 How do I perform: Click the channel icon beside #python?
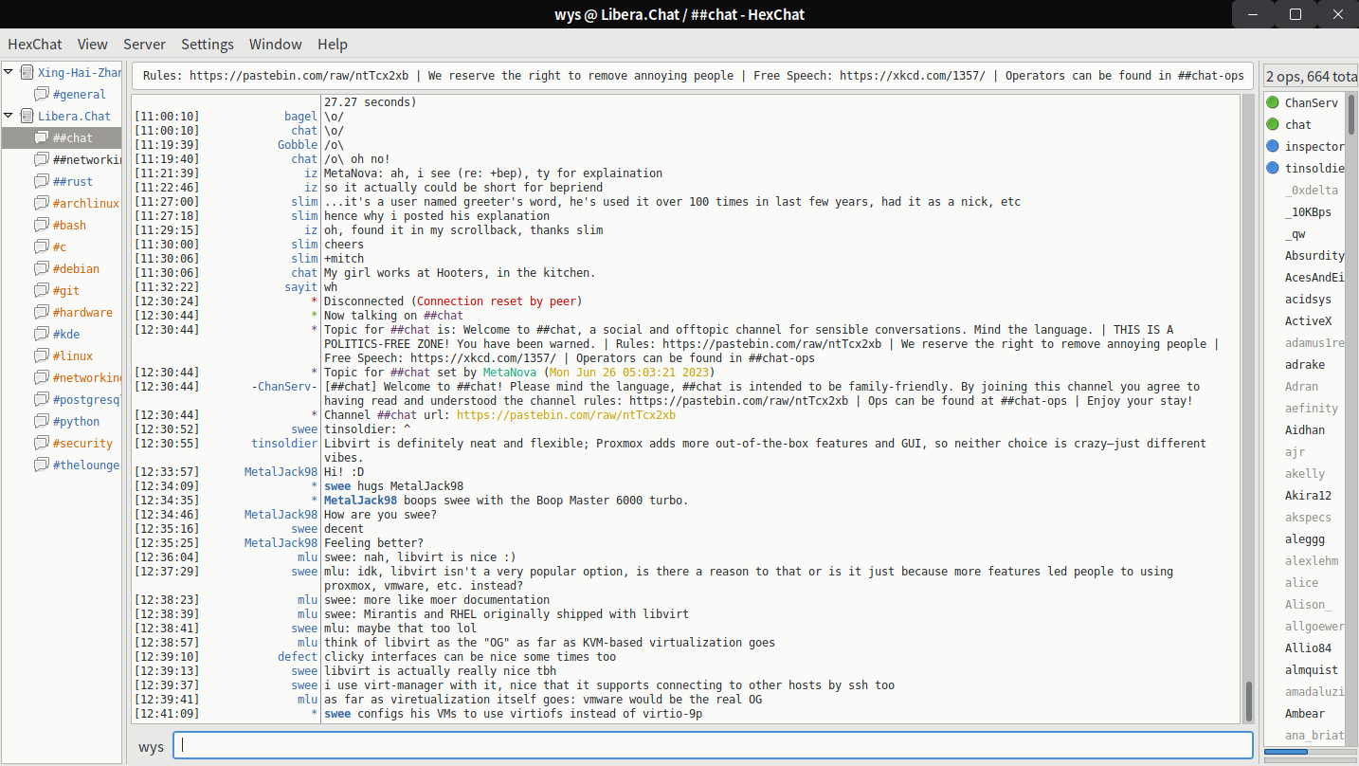pos(42,421)
